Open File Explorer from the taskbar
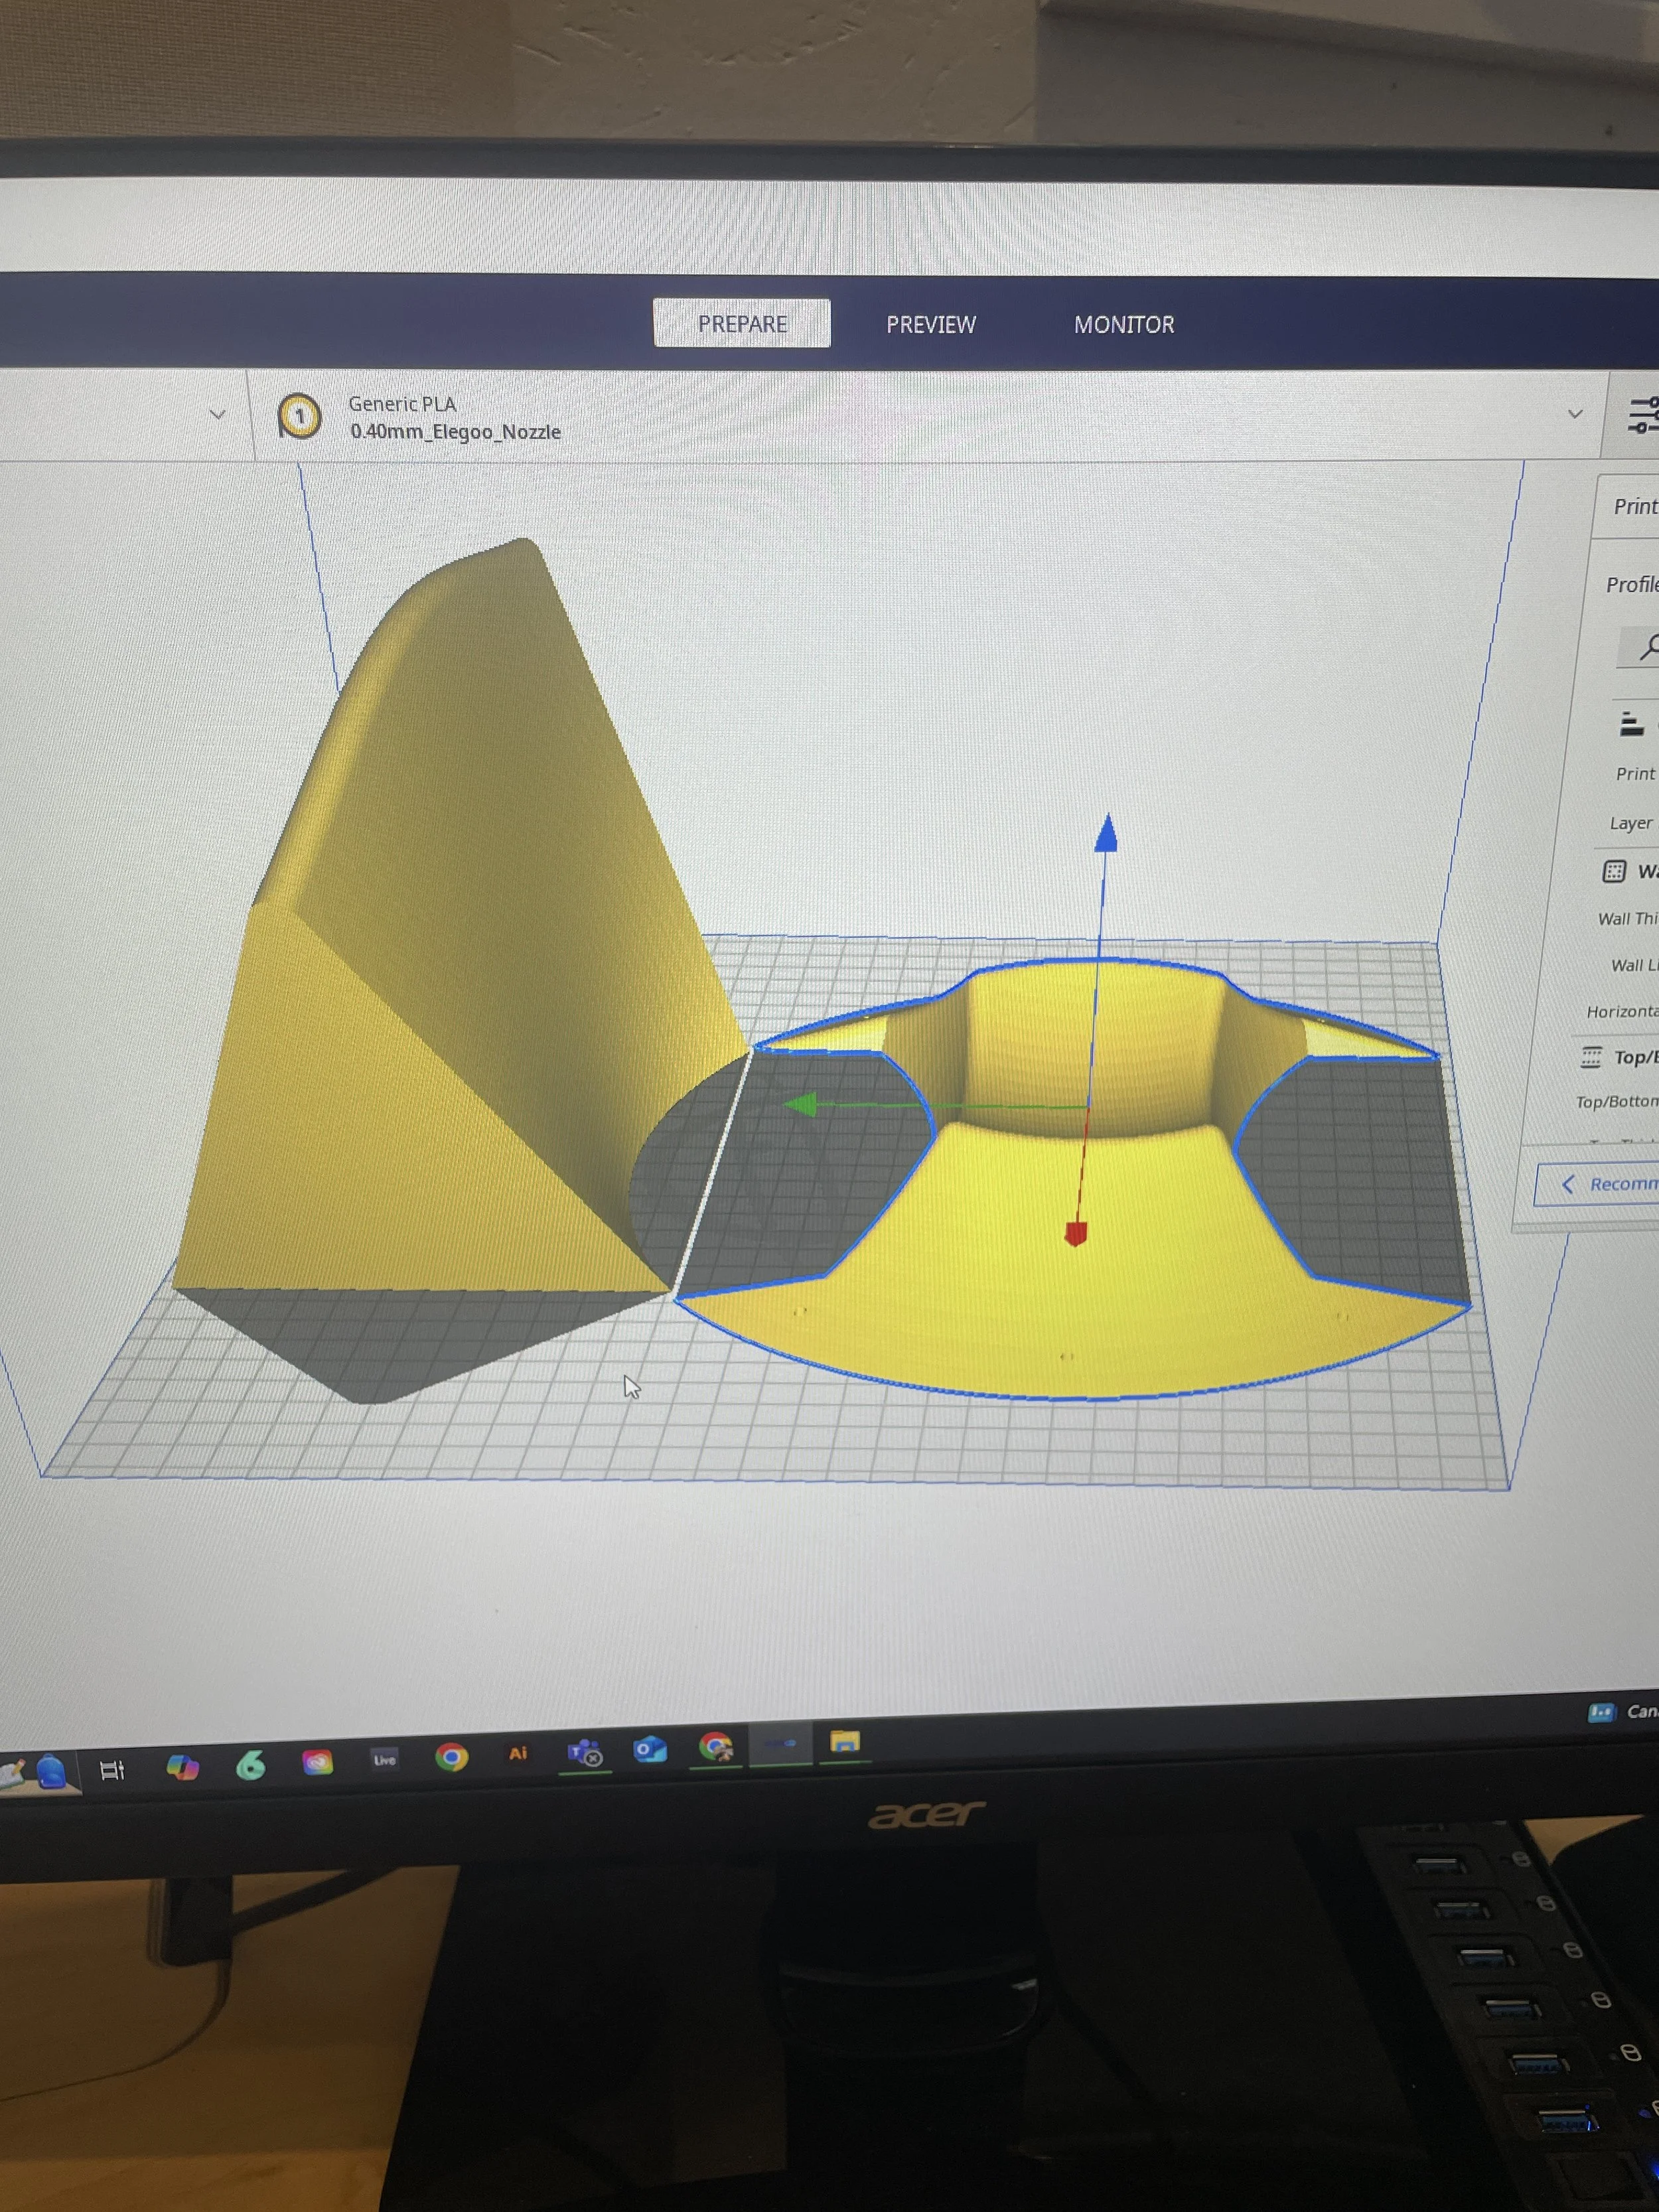Image resolution: width=1659 pixels, height=2212 pixels. tap(844, 1742)
